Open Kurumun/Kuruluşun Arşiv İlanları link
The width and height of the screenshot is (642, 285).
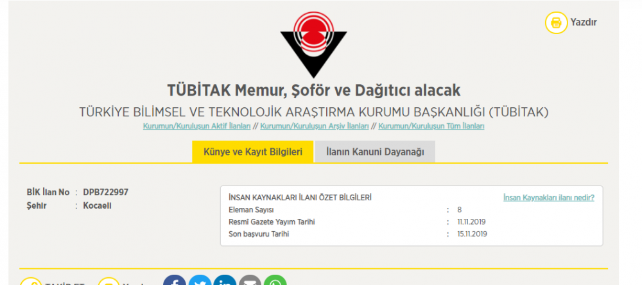click(x=315, y=126)
